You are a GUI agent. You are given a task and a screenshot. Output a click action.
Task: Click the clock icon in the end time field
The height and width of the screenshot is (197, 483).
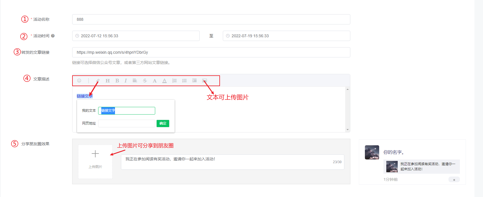click(x=228, y=36)
